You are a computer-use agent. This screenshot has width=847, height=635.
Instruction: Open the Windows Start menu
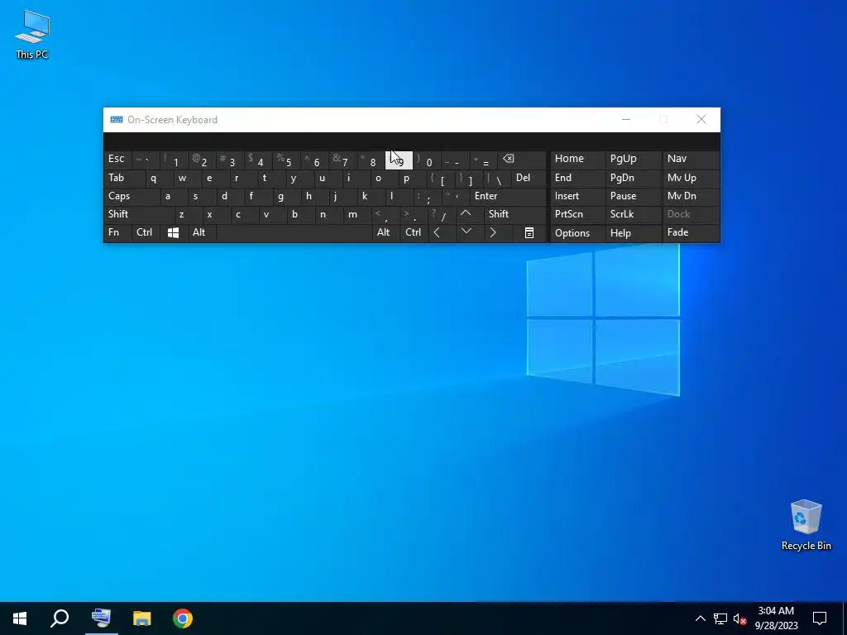20,618
